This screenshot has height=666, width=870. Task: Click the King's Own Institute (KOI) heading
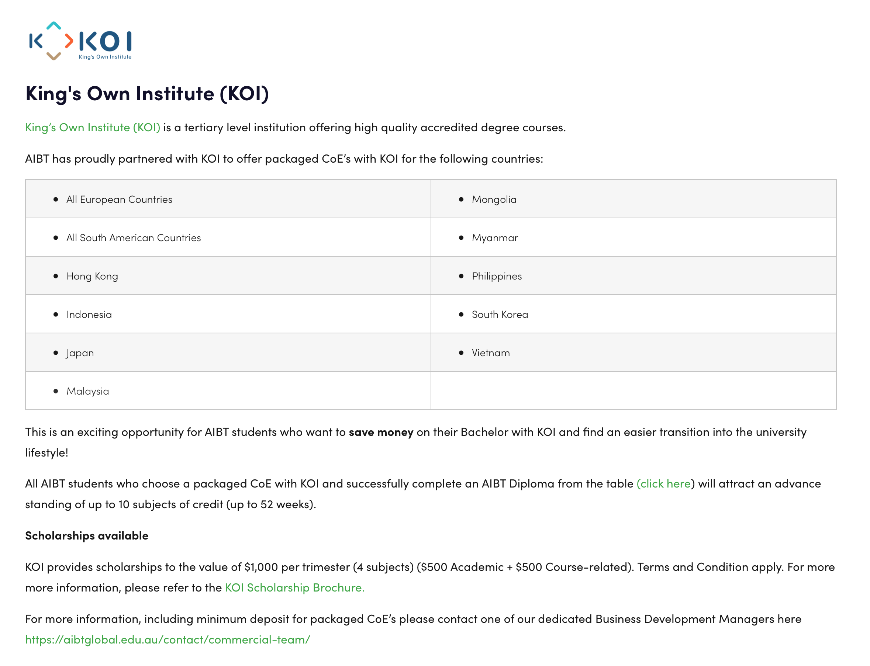147,94
